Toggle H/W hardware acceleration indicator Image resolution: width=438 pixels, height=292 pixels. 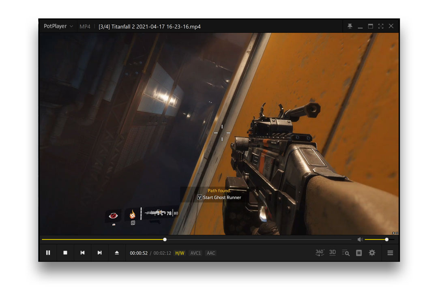tap(180, 253)
